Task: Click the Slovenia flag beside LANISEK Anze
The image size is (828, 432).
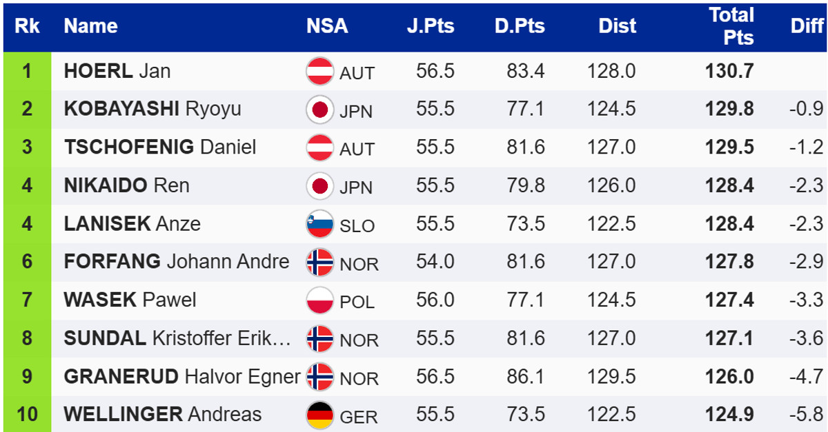Action: click(x=319, y=224)
